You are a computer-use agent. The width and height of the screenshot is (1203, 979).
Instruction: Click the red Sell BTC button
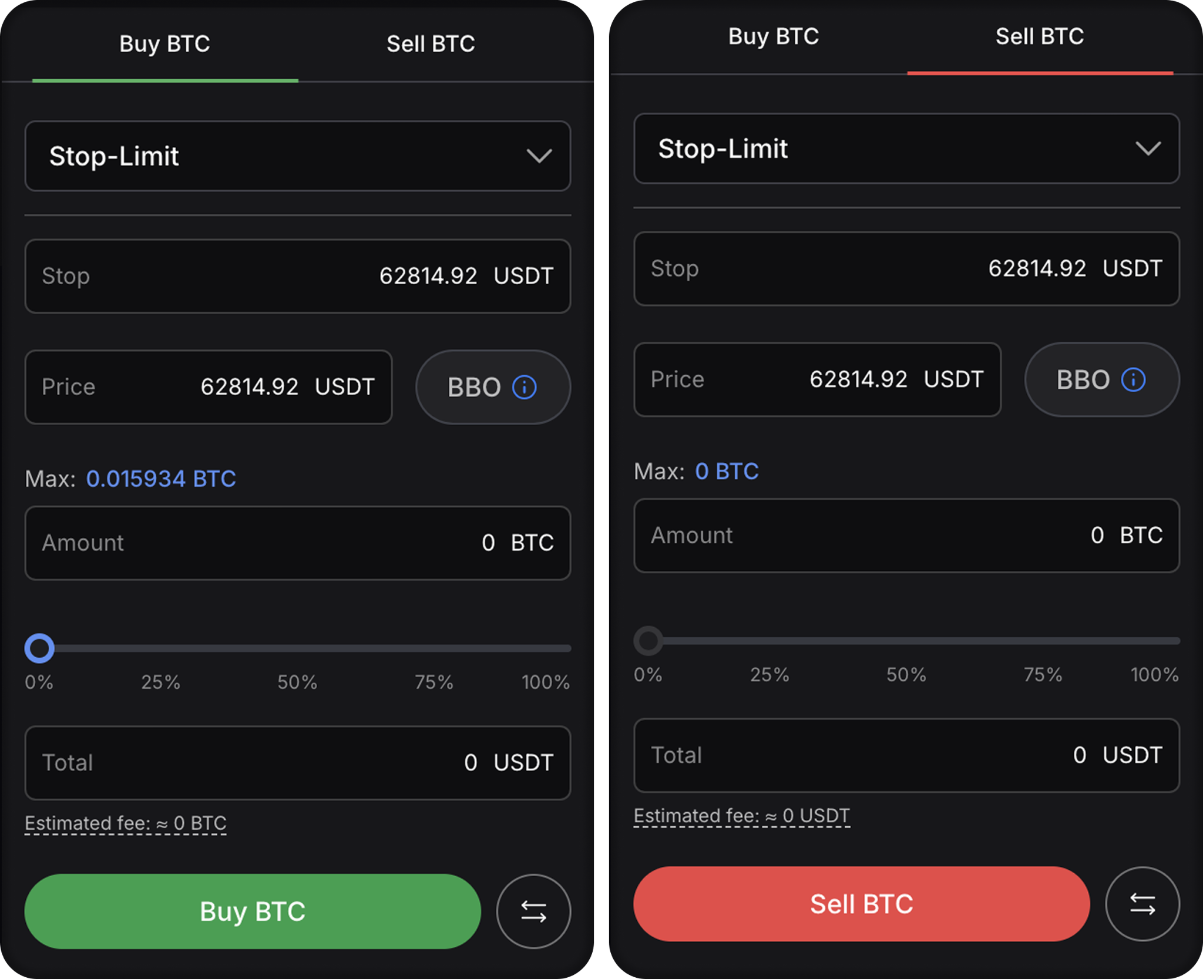862,904
